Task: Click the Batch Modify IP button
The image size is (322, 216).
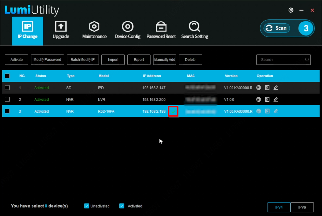Action: 82,60
